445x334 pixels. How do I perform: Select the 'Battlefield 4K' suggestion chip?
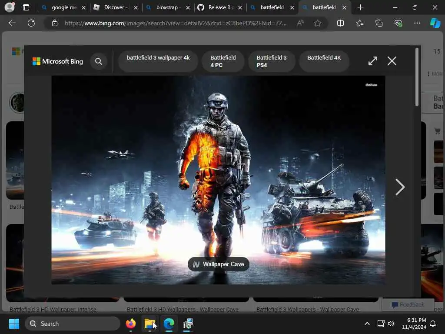[x=324, y=61]
